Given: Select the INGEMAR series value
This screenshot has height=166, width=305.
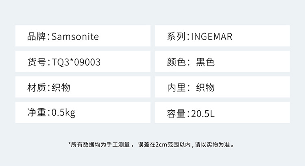Looking at the screenshot, I should pyautogui.click(x=211, y=37).
